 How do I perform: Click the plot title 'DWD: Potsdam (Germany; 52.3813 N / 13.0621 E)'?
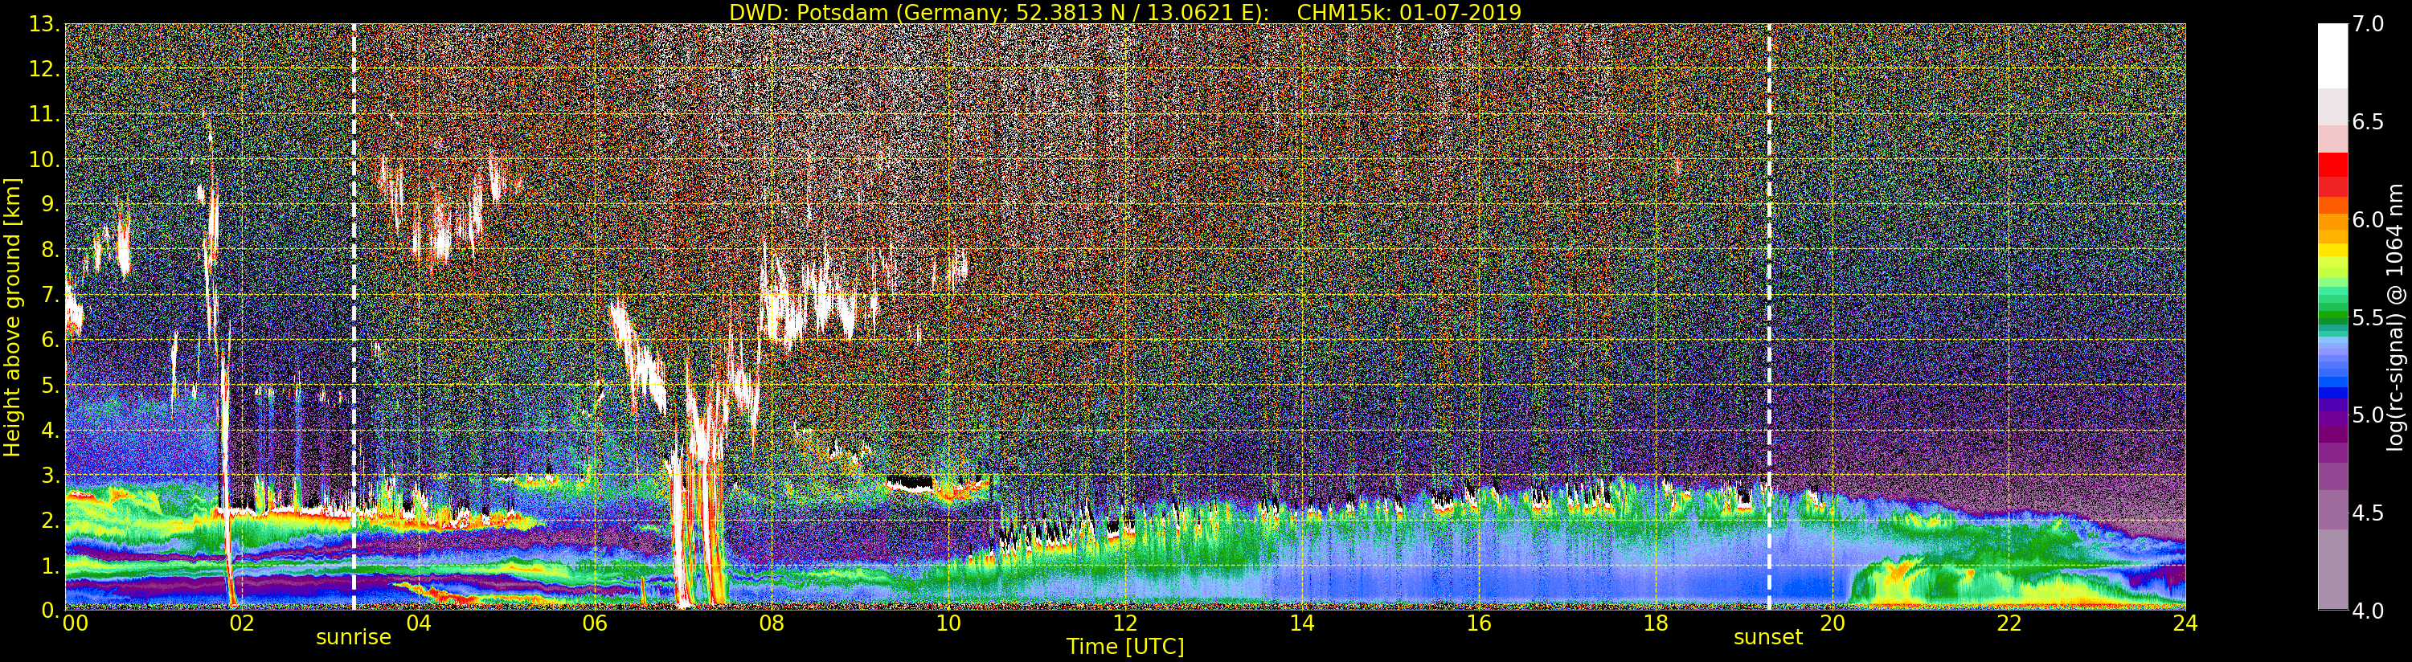click(x=999, y=12)
